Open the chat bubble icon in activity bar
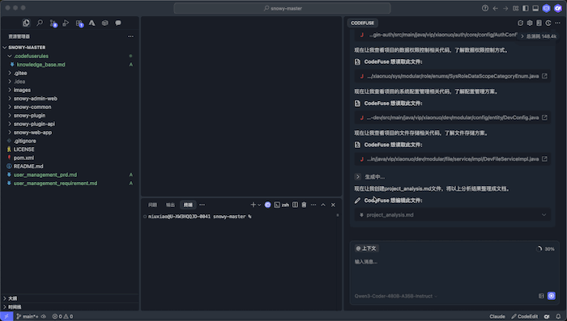Screen dimensions: 567x321 (x=118, y=23)
